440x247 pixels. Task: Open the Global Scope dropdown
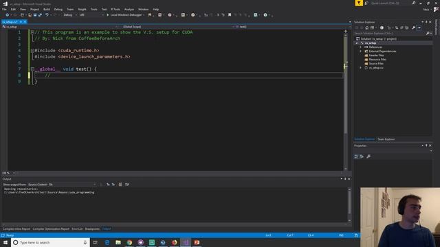pyautogui.click(x=177, y=27)
